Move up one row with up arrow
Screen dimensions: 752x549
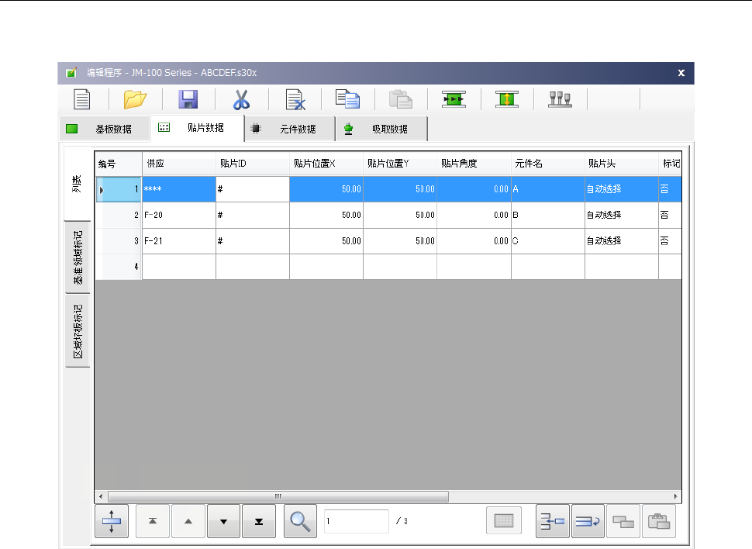click(188, 521)
